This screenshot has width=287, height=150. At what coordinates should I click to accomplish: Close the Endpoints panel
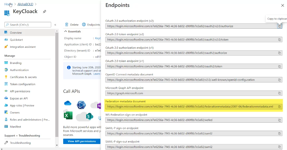(283, 5)
